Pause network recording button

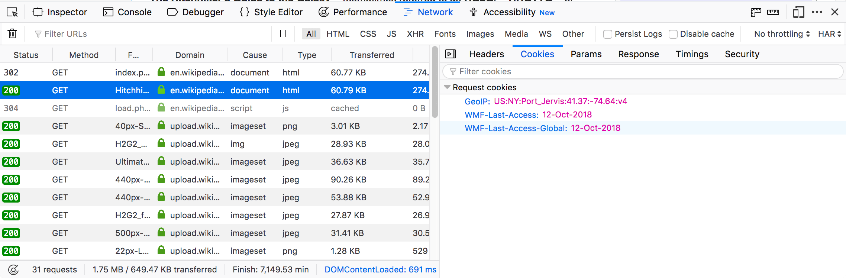(x=283, y=34)
